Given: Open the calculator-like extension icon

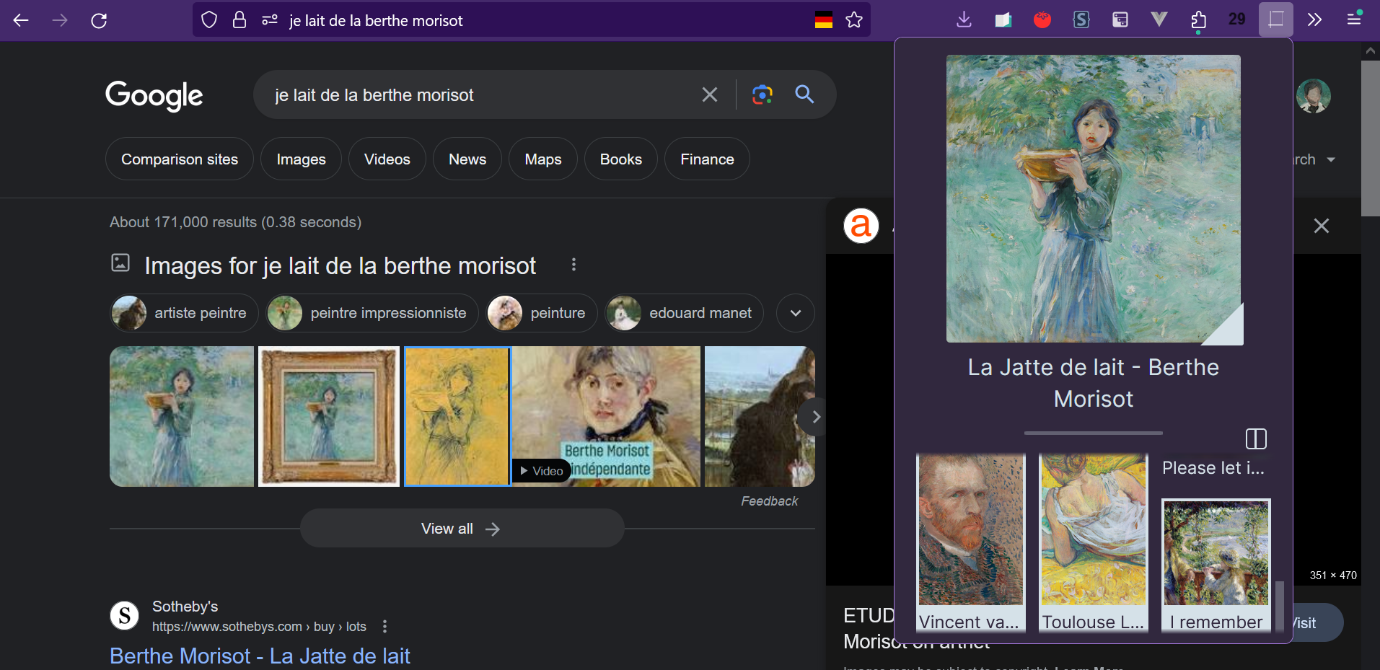Looking at the screenshot, I should [1120, 19].
